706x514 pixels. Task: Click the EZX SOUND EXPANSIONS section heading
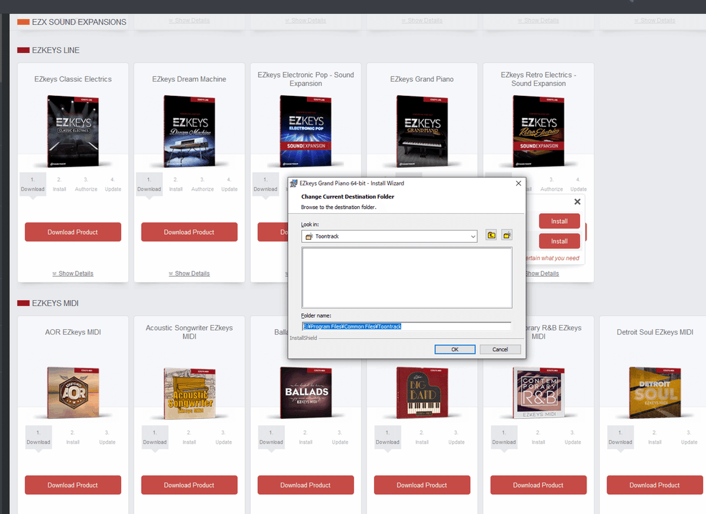[x=79, y=22]
